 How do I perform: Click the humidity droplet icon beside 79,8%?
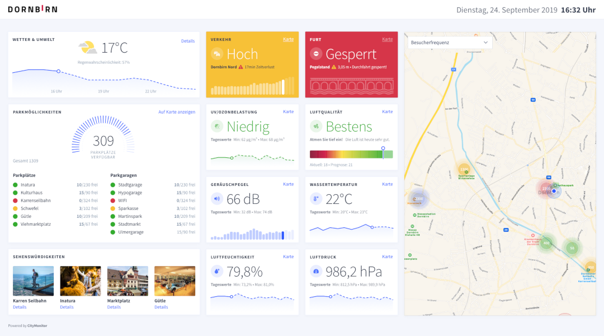(x=217, y=272)
